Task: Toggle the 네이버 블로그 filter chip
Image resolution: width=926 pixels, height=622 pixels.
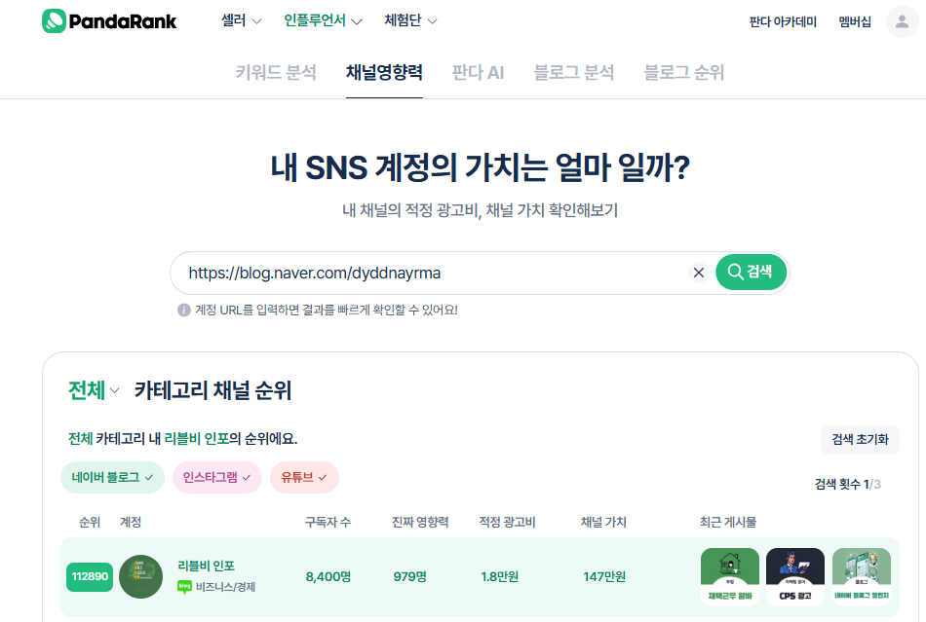Action: pos(112,478)
